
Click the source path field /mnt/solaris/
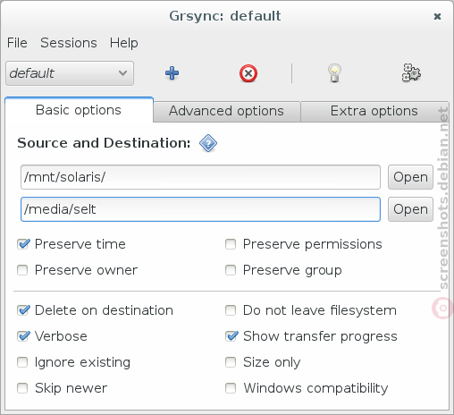click(x=200, y=177)
